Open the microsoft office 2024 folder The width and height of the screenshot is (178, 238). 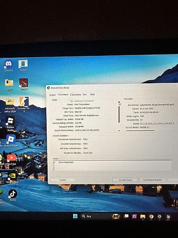tap(10, 105)
